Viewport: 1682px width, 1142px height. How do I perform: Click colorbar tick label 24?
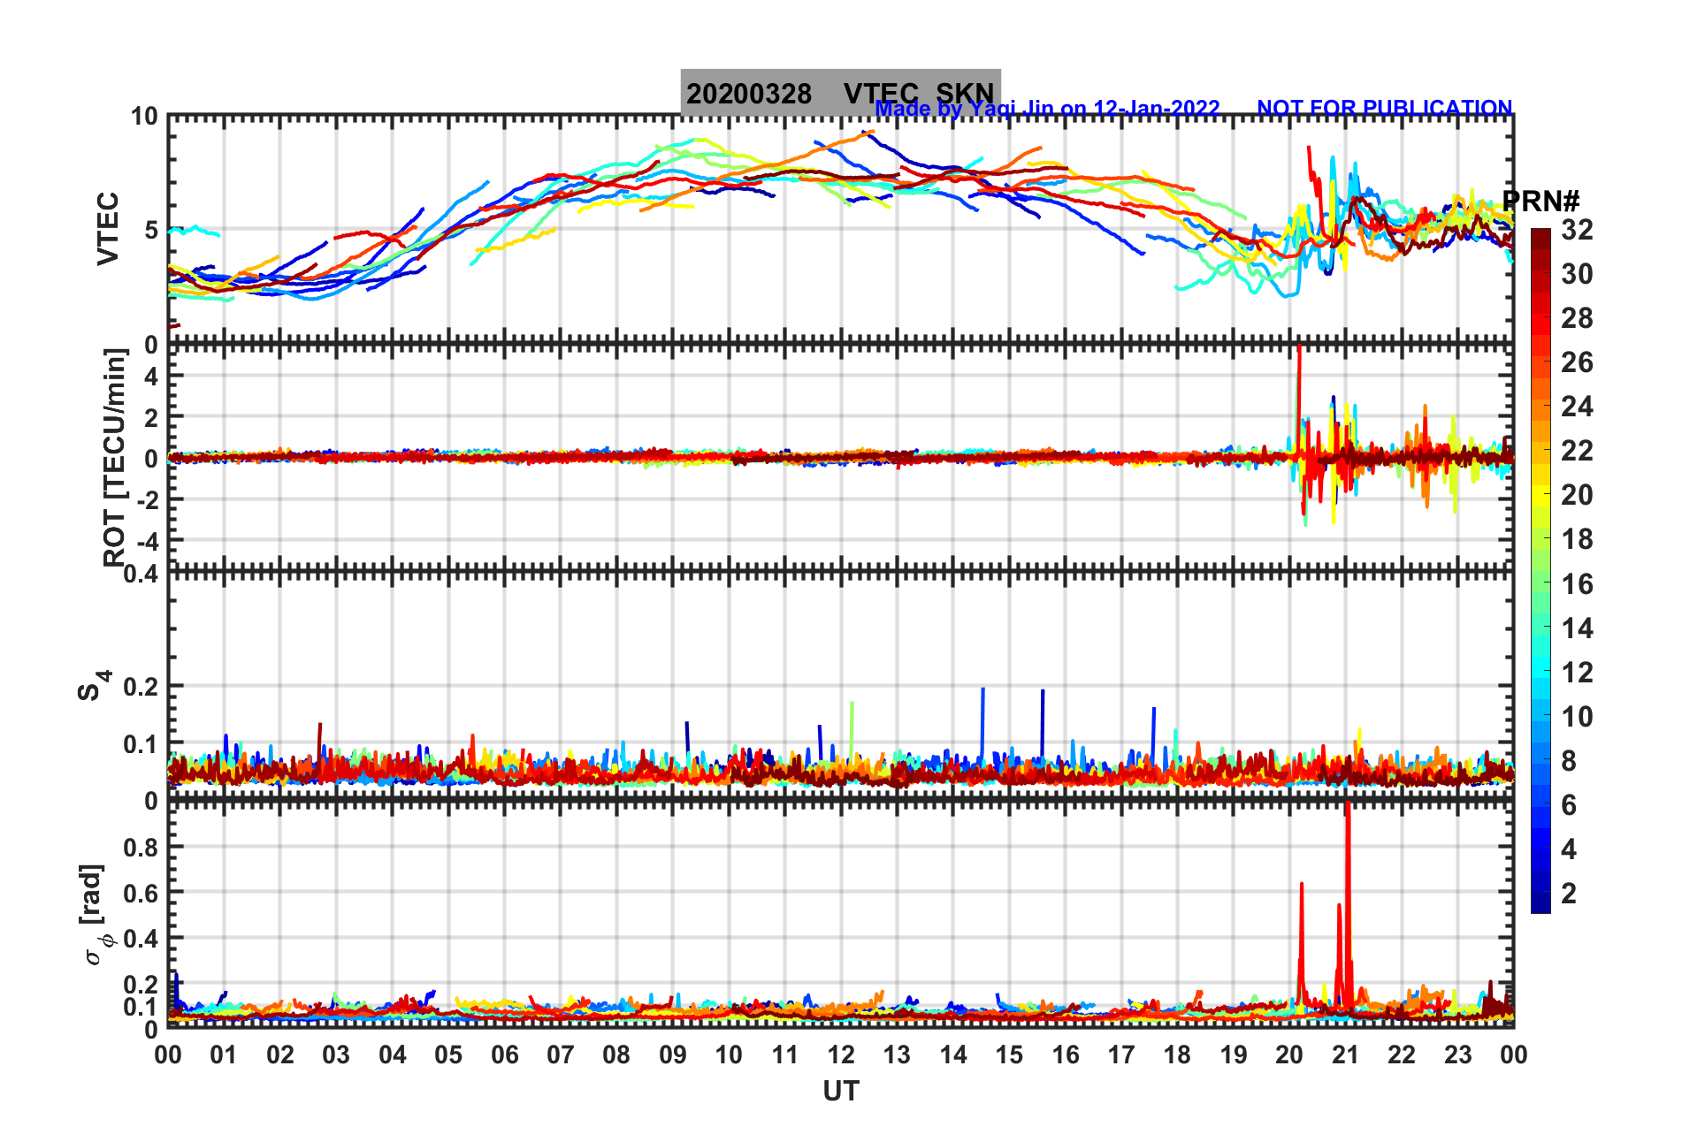[x=1577, y=407]
